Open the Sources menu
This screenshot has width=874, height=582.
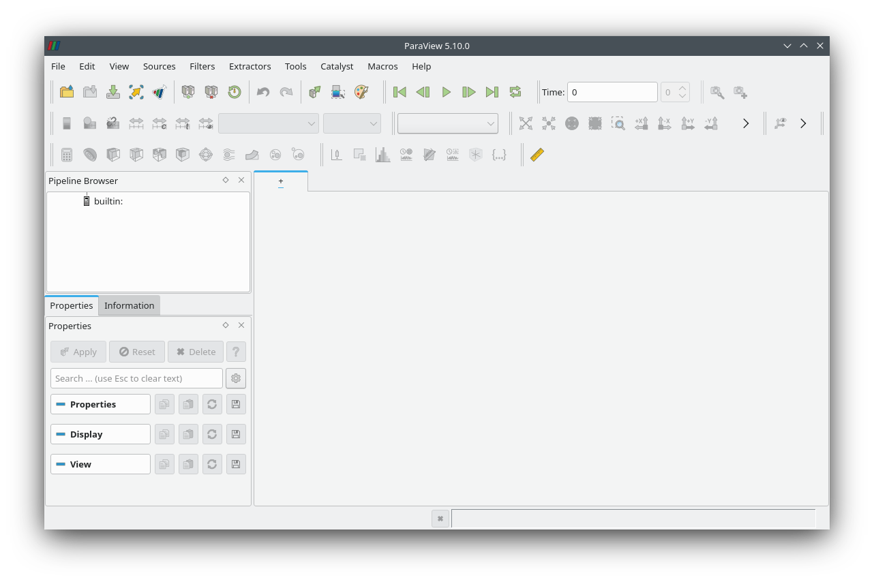pos(160,66)
